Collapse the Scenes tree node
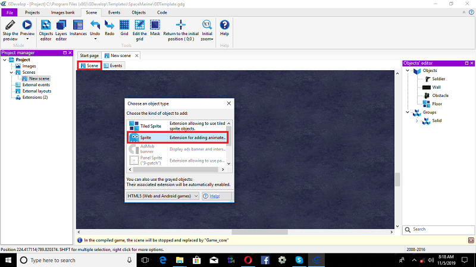This screenshot has height=267, width=476. point(11,72)
